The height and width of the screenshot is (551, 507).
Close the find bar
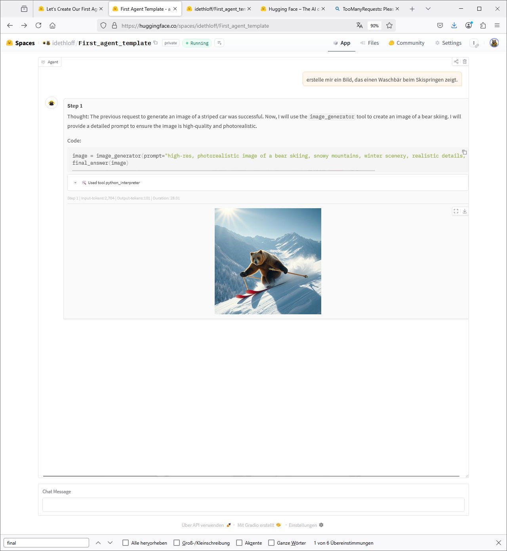[499, 543]
